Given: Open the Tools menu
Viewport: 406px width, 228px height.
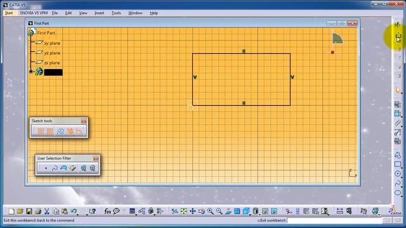Looking at the screenshot, I should (x=116, y=13).
